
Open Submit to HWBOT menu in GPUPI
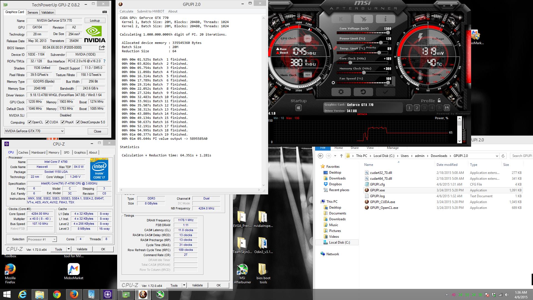pos(150,11)
